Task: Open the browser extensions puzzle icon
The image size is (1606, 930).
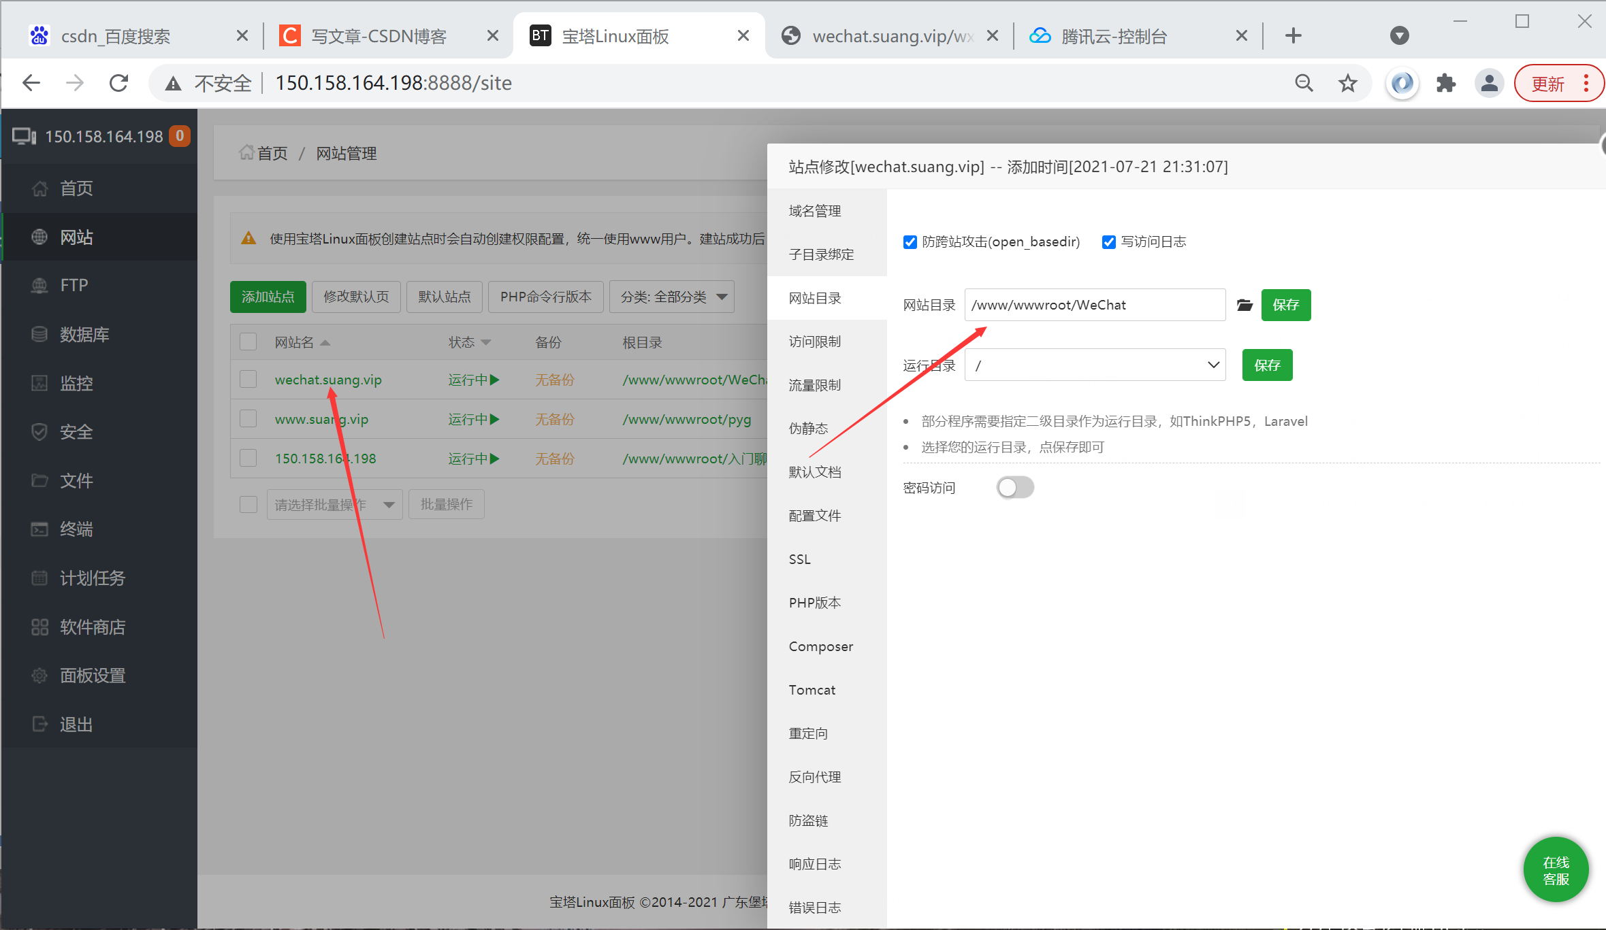Action: pyautogui.click(x=1445, y=83)
